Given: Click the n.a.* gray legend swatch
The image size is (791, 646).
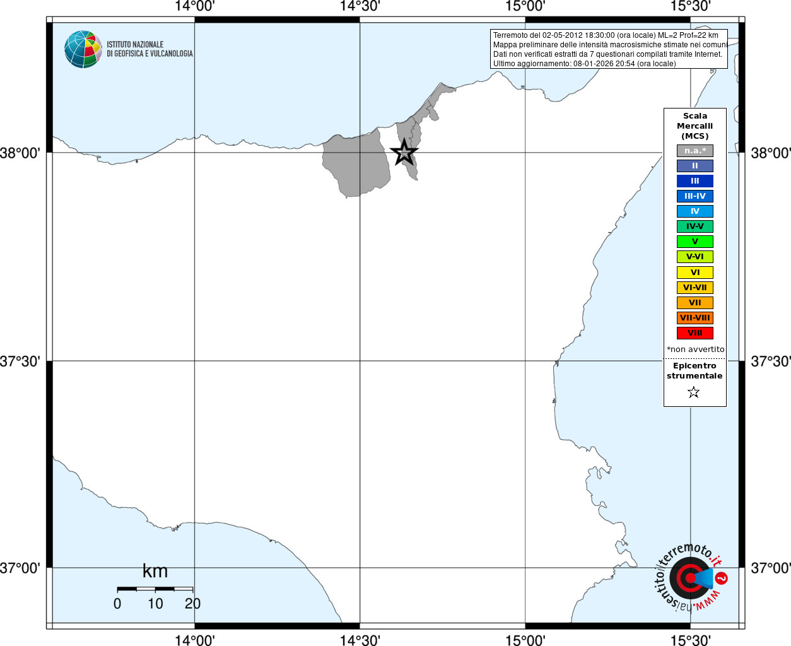Looking at the screenshot, I should click(695, 151).
